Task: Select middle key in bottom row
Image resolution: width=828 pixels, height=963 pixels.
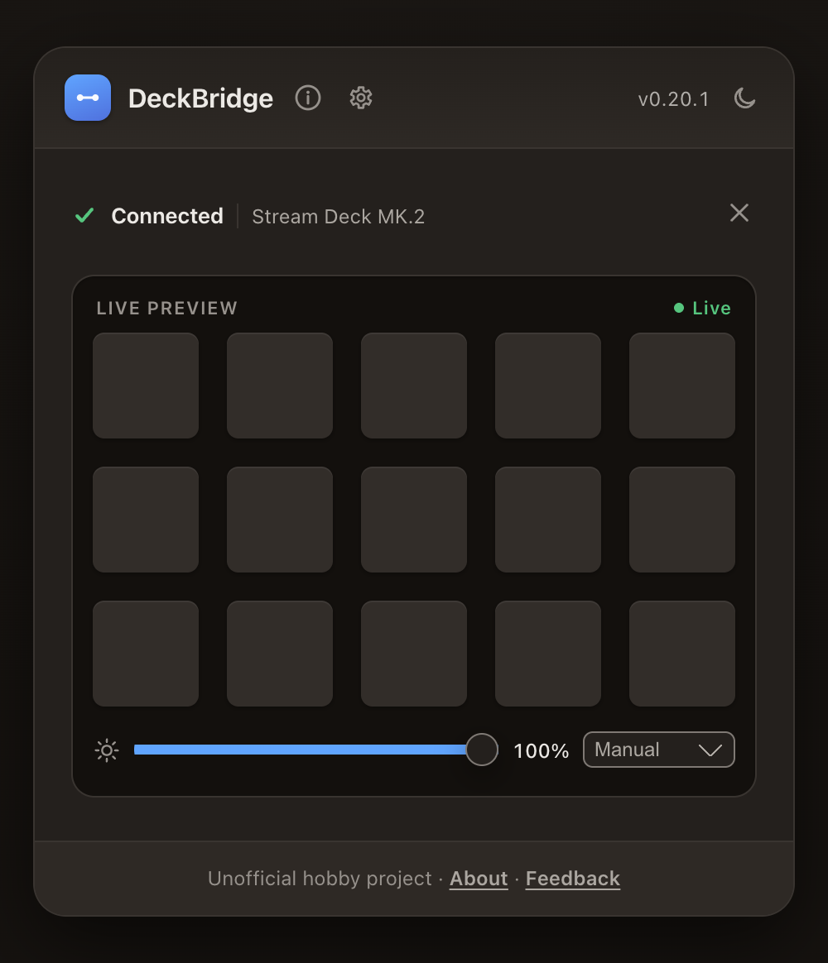Action: [x=414, y=654]
